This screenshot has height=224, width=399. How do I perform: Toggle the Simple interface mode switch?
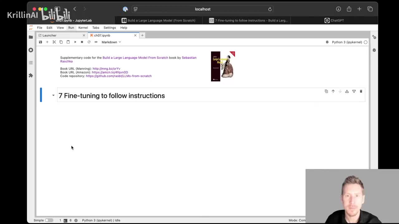[x=49, y=220]
